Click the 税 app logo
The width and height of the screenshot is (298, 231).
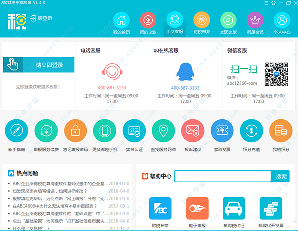[x=17, y=22]
